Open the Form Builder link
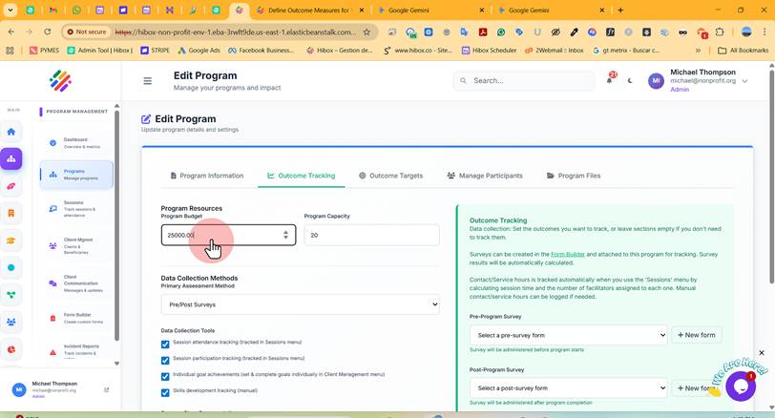775x418 pixels. pos(567,255)
